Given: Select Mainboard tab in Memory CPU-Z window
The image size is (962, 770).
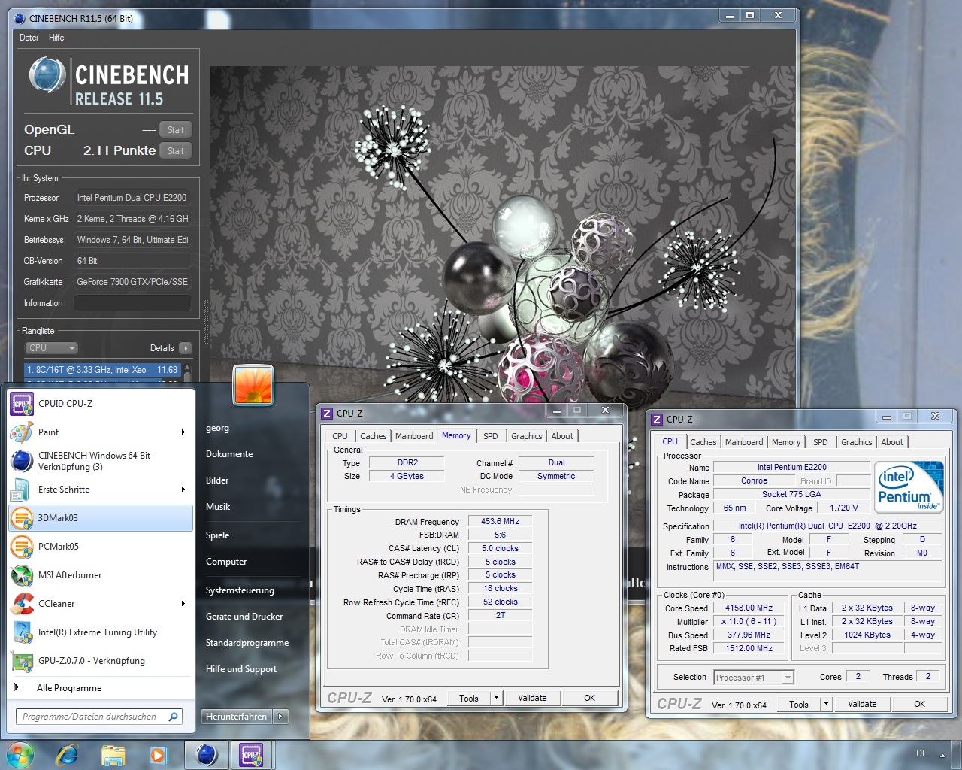Looking at the screenshot, I should pyautogui.click(x=414, y=436).
